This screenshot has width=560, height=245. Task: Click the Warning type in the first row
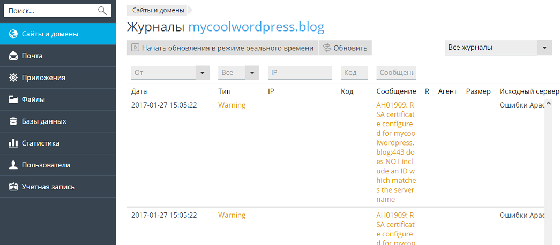232,105
